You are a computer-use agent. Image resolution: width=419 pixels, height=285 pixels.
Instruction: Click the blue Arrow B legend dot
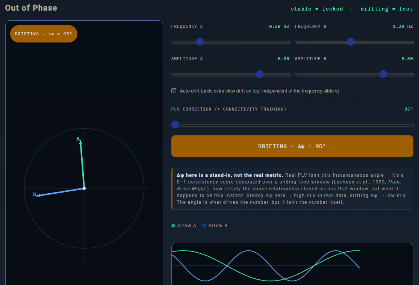coord(204,226)
